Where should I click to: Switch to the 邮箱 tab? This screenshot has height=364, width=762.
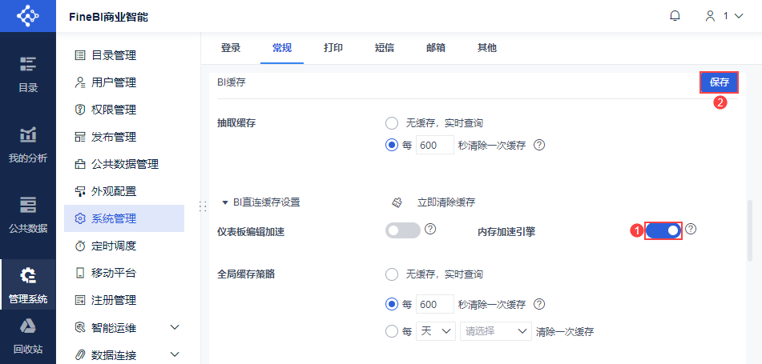pyautogui.click(x=436, y=48)
